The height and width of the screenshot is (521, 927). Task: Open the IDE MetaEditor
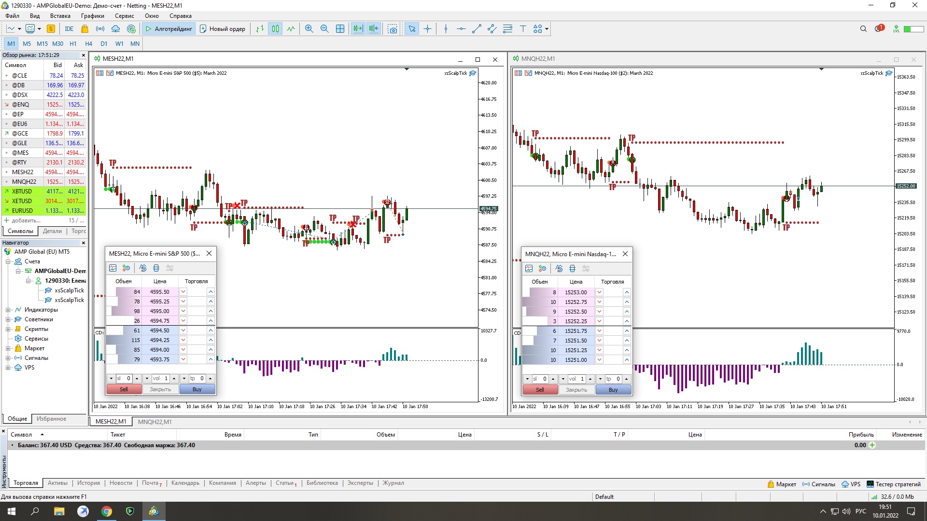(69, 29)
